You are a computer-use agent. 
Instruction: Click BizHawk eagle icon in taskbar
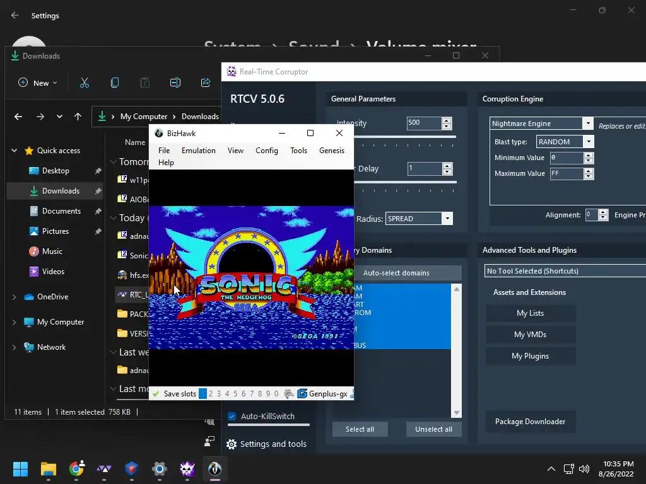(x=214, y=469)
